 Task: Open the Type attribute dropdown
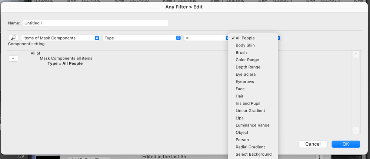point(142,38)
